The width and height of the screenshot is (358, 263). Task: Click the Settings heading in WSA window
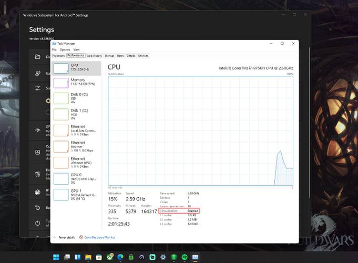42,29
